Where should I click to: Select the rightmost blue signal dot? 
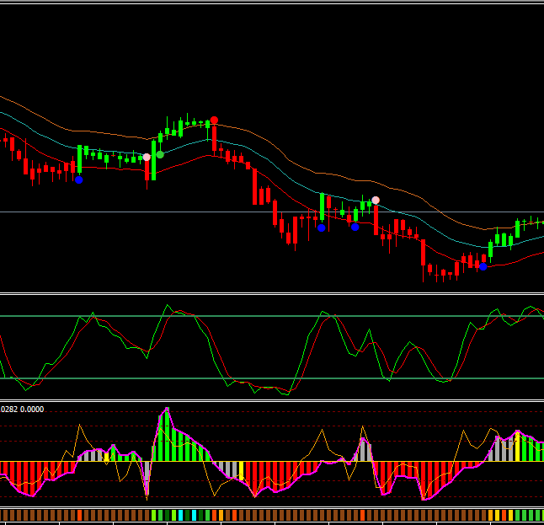pyautogui.click(x=483, y=266)
